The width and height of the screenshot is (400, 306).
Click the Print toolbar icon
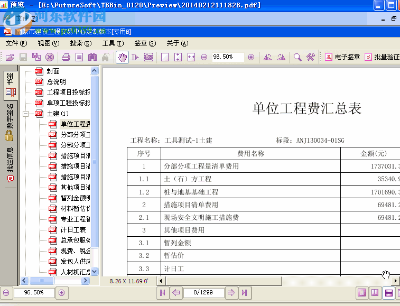click(66, 57)
